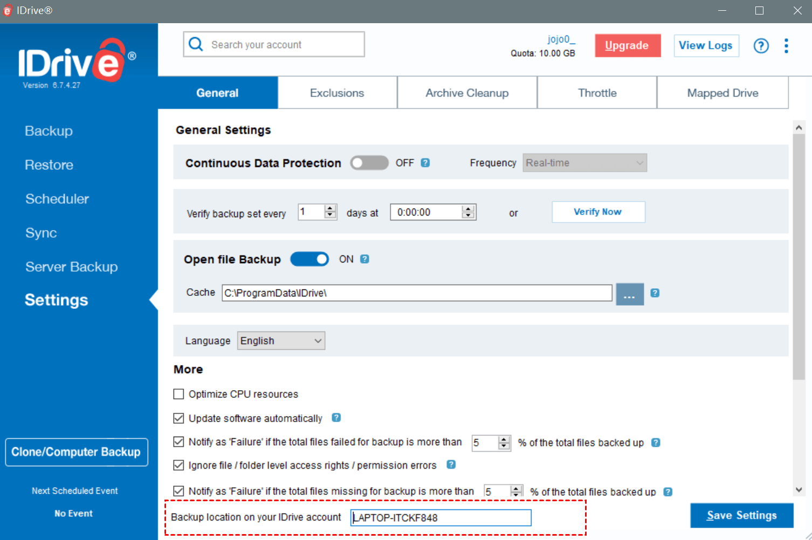812x540 pixels.
Task: Open the help question mark icon
Action: (761, 46)
